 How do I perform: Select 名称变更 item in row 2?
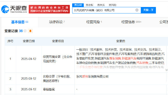pos(57,79)
